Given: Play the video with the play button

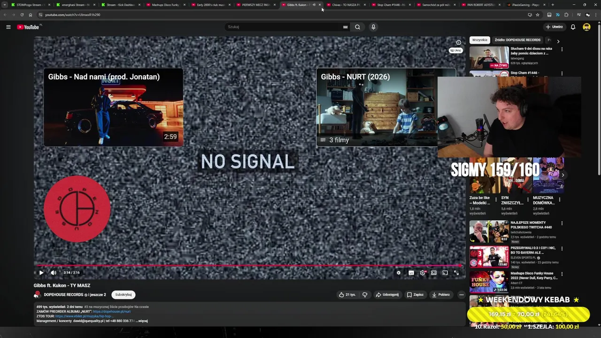Looking at the screenshot, I should (41, 273).
